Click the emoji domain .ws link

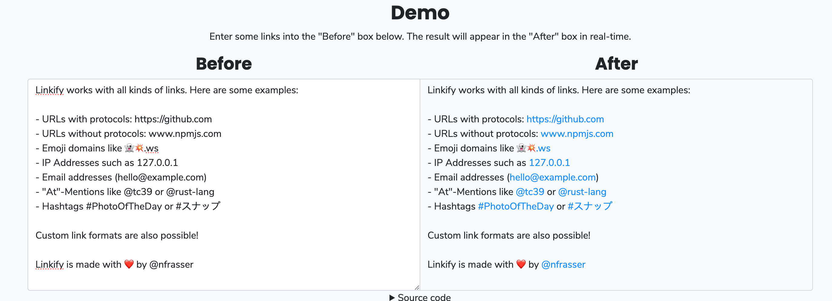coord(543,148)
